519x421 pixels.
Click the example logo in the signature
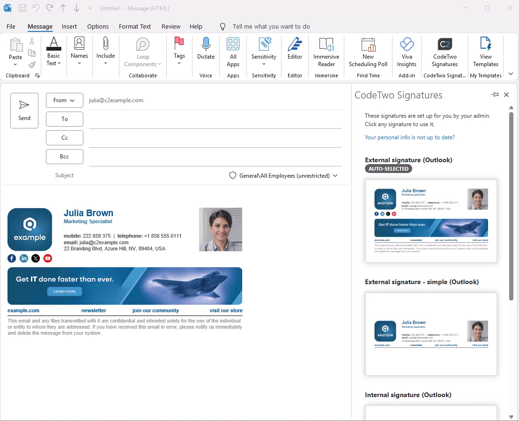coord(30,229)
